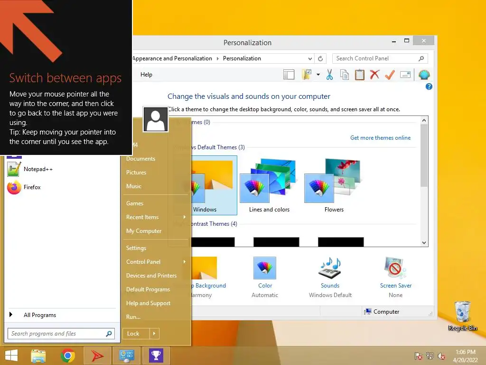
Task: Click Appearance and Personalization breadcrumb
Action: (x=172, y=58)
